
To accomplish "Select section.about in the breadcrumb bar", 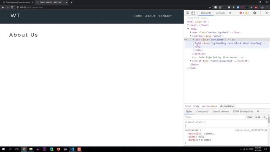I will (209, 106).
